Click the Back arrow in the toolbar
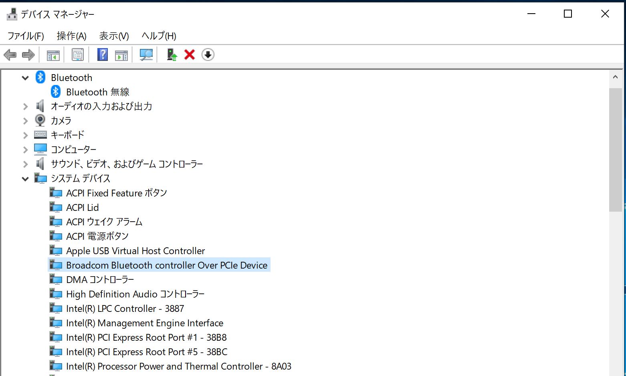 10,55
